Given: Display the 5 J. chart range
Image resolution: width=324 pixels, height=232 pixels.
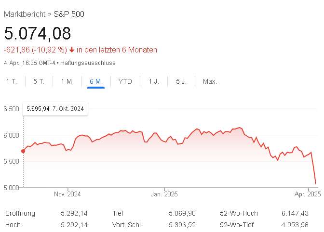Looking at the screenshot, I should tap(181, 81).
